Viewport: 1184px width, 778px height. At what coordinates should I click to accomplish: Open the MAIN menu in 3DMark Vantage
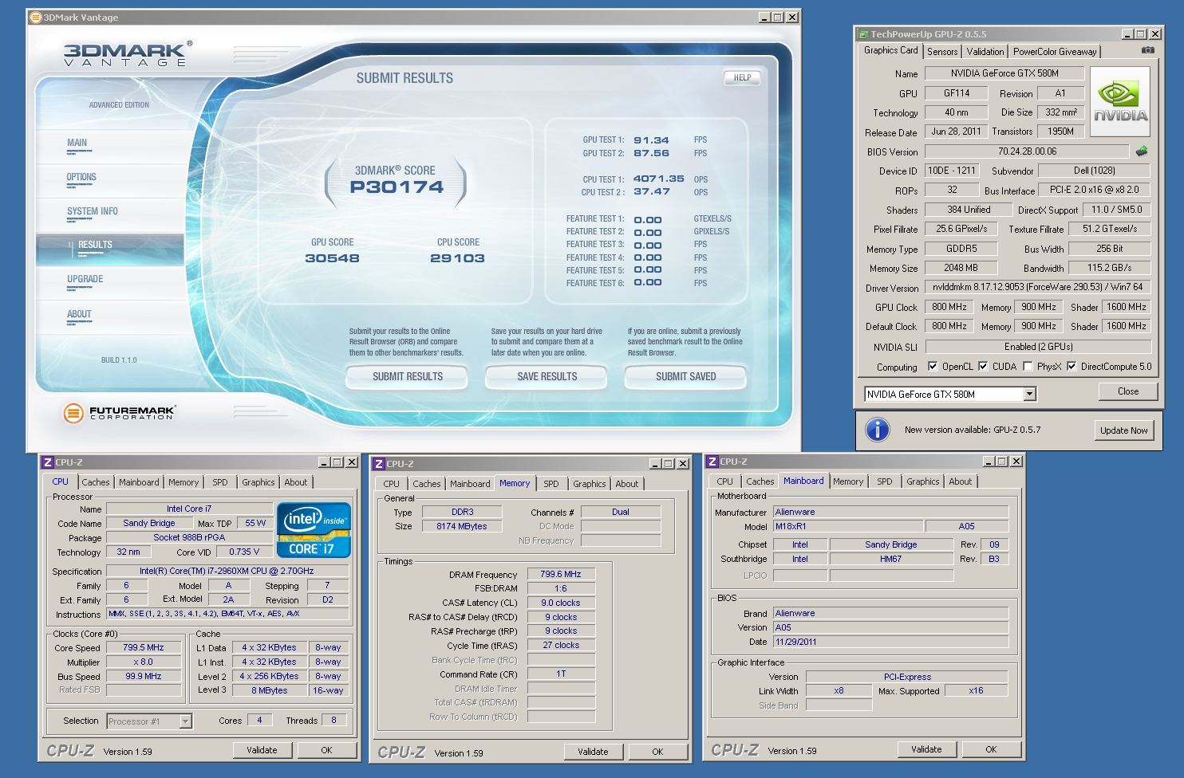[x=77, y=143]
